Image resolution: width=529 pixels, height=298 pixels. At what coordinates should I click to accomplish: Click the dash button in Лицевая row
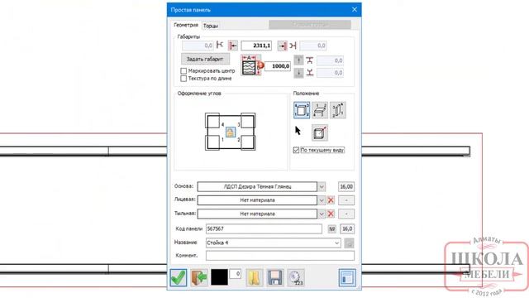[346, 200]
